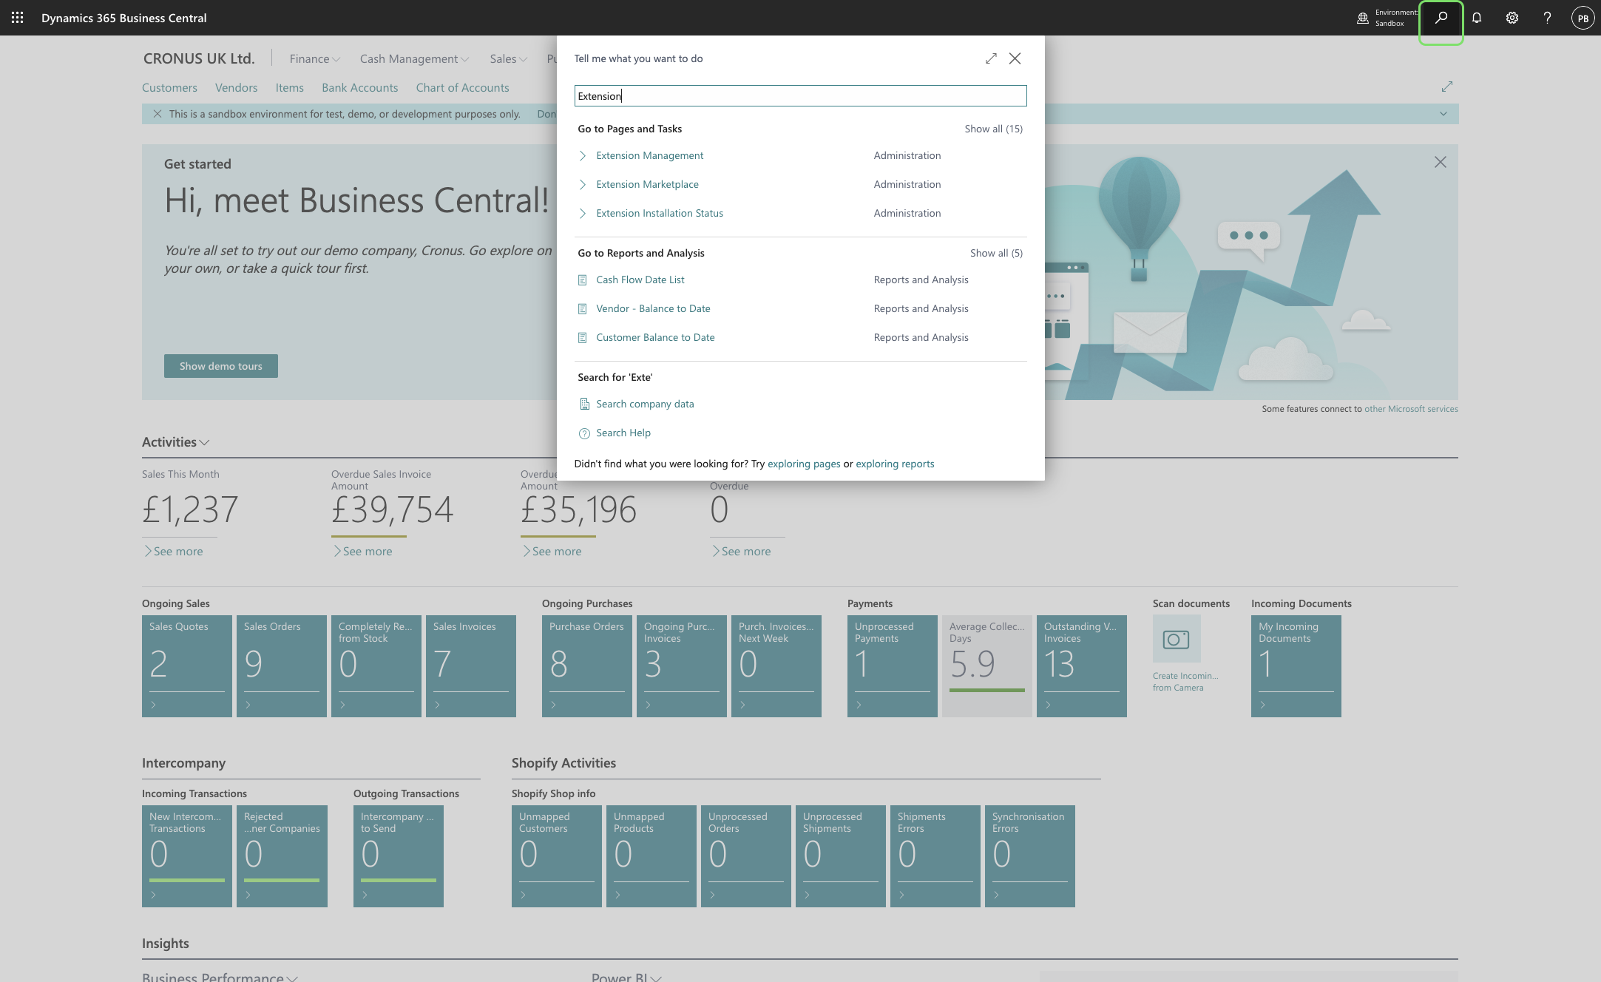Screen dimensions: 1601x982
Task: Open Chart of Accounts navigation item
Action: (462, 87)
